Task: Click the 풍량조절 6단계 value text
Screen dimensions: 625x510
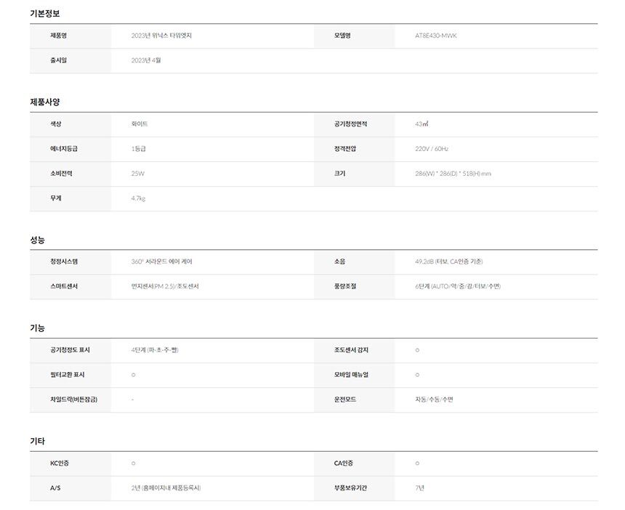Action: pyautogui.click(x=457, y=286)
